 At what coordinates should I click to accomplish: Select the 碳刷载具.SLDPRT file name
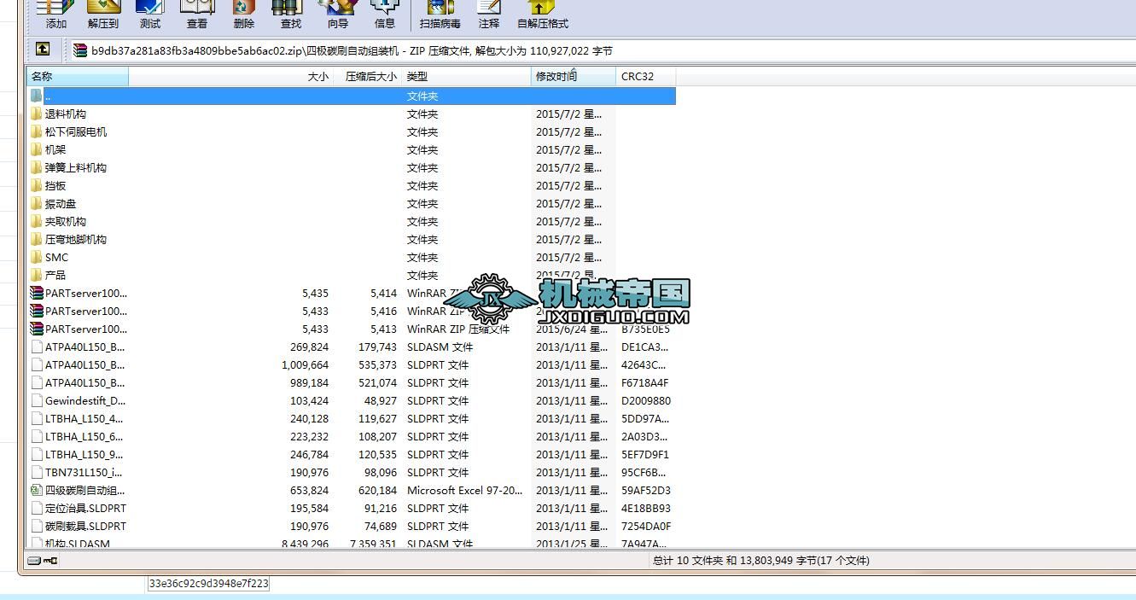pyautogui.click(x=85, y=526)
